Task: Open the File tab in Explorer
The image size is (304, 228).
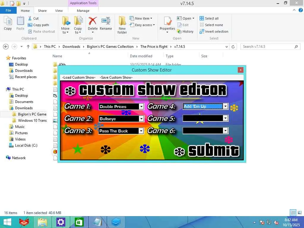Action: 8,10
